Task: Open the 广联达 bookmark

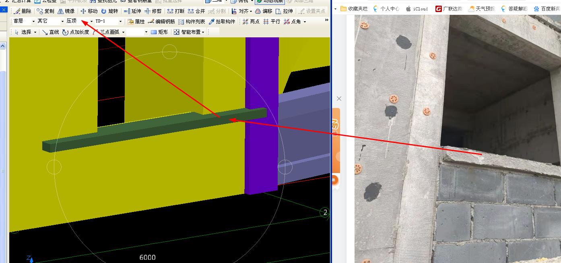Action: pos(449,8)
